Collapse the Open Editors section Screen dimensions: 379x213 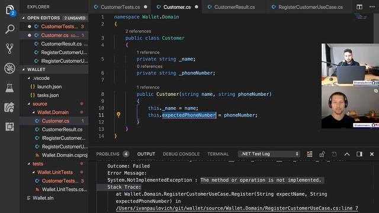(23, 18)
